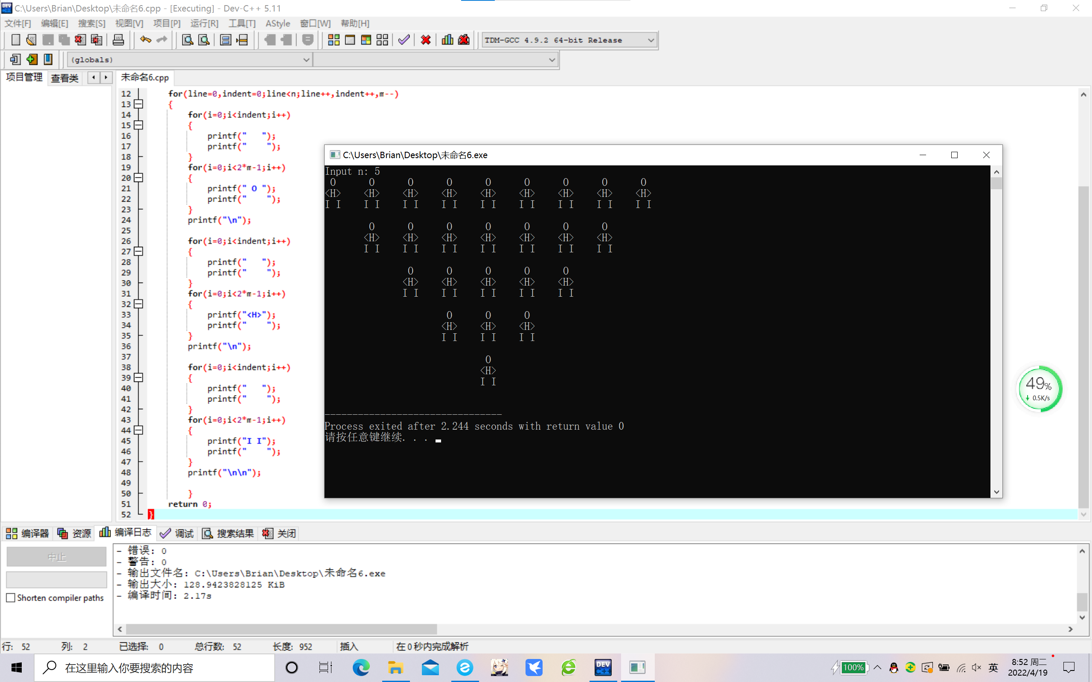Open Microsoft Edge from the taskbar
The width and height of the screenshot is (1092, 682).
pyautogui.click(x=360, y=667)
